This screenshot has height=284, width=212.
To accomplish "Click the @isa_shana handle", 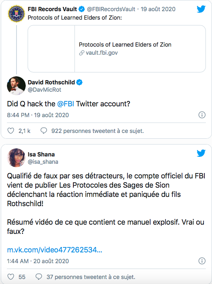I will pos(43,162).
